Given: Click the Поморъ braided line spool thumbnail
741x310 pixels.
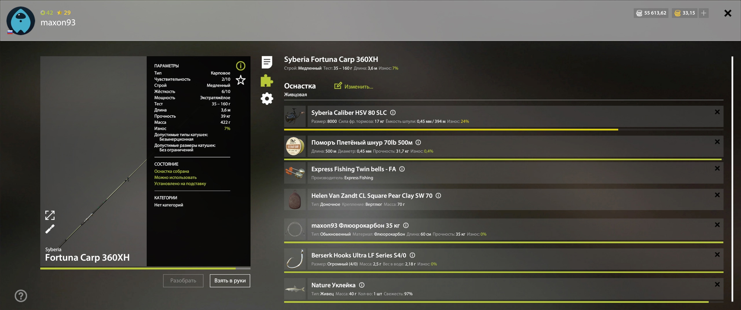Looking at the screenshot, I should pyautogui.click(x=295, y=146).
